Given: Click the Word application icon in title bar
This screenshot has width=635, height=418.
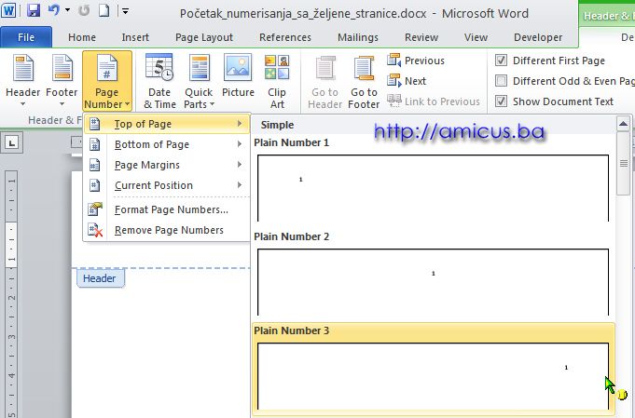Looking at the screenshot, I should (x=8, y=10).
